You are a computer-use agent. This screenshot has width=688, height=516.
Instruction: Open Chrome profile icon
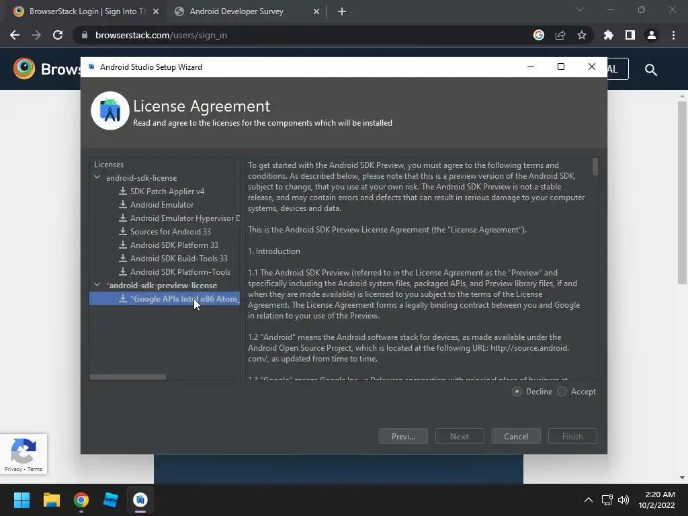click(652, 35)
